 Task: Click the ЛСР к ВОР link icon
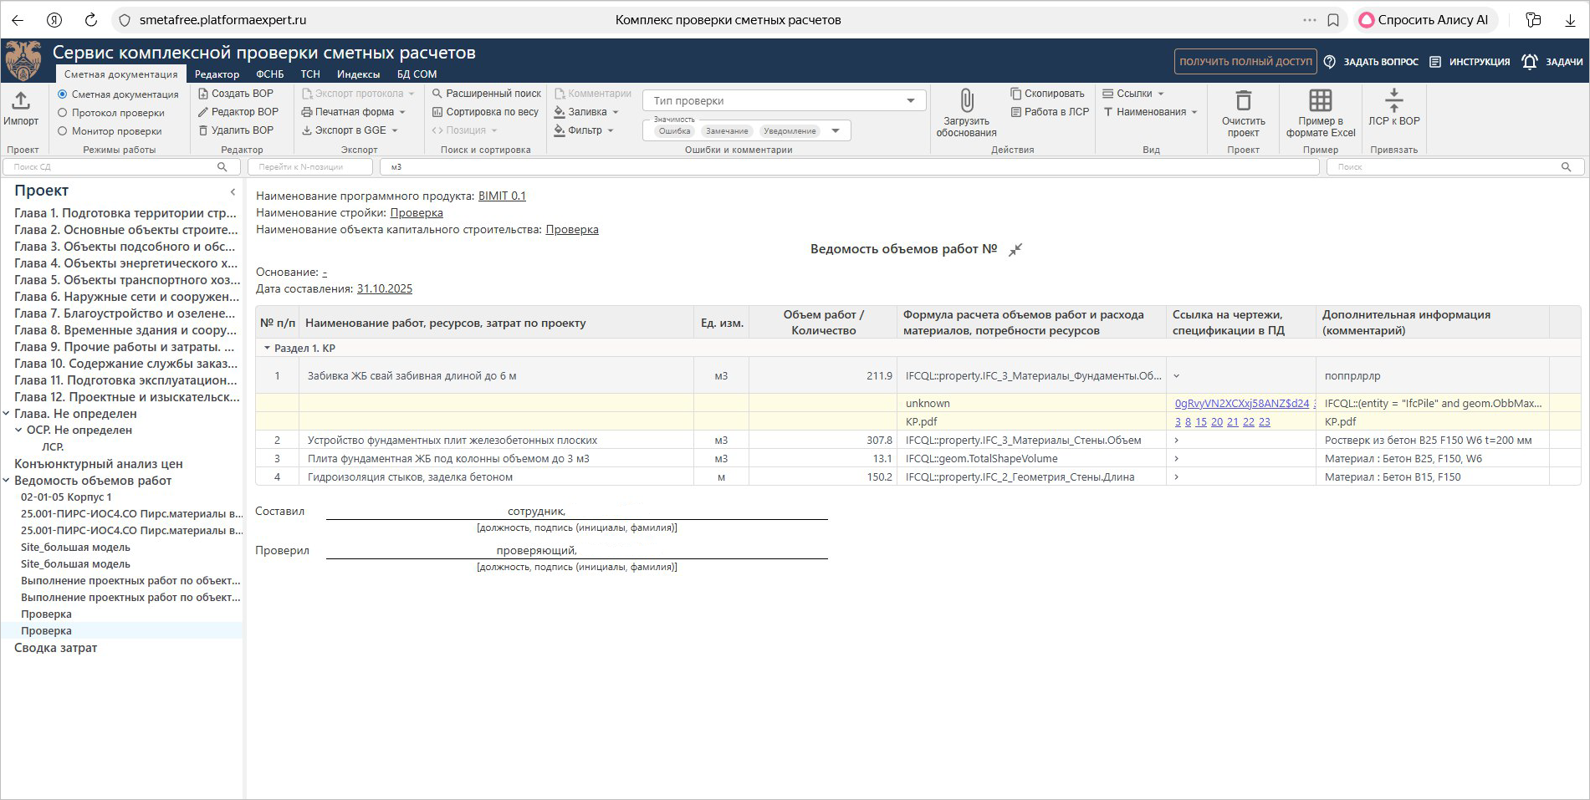(1393, 101)
